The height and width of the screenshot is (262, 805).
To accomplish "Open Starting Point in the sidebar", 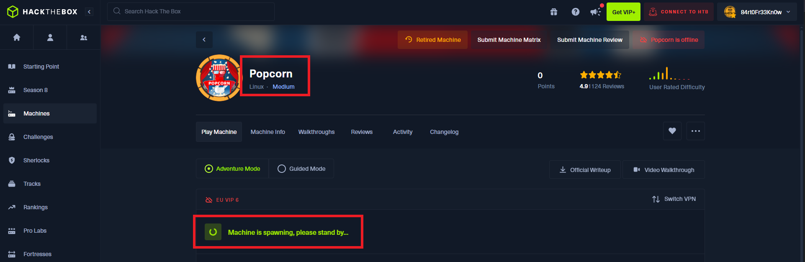I will point(50,67).
